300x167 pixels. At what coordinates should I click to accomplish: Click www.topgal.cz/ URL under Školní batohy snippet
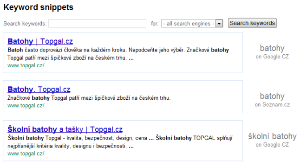click(x=26, y=154)
